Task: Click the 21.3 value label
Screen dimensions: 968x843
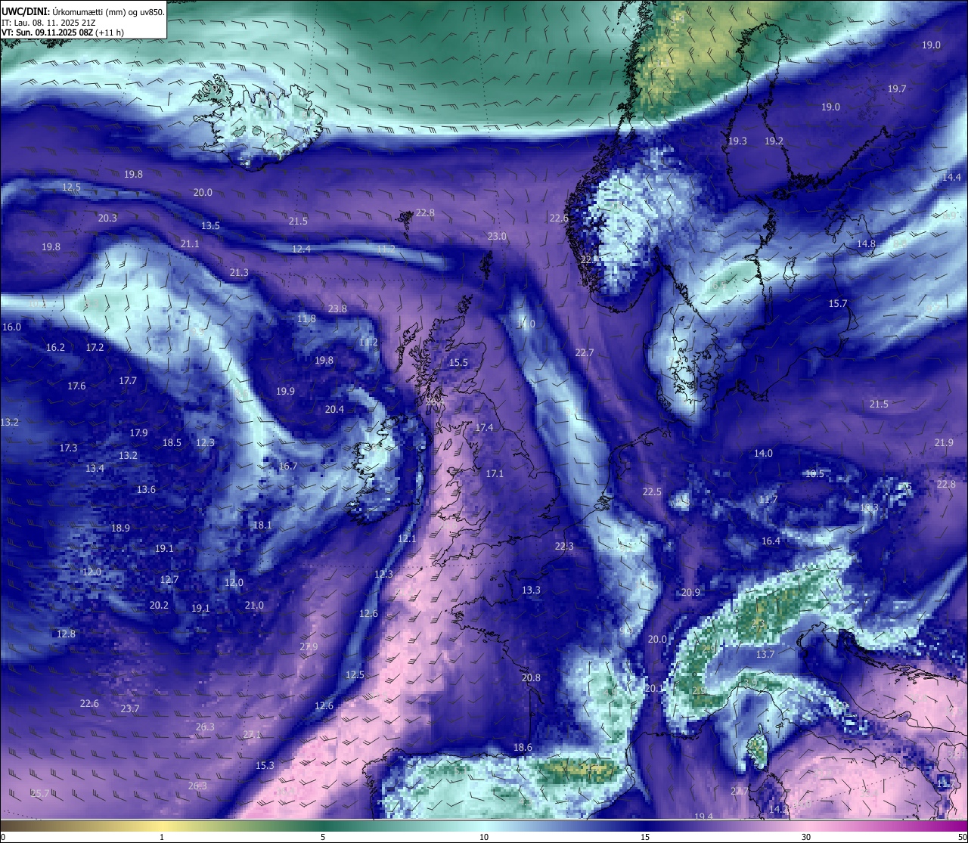Action: (x=239, y=273)
